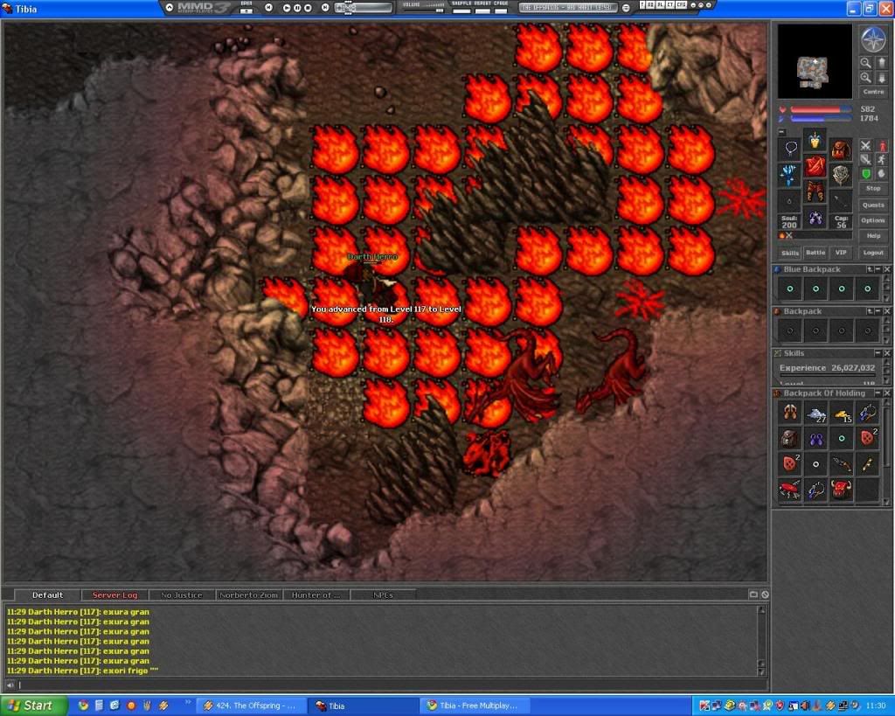
Task: Click the purple boots in Backpack Of Holding
Action: [x=815, y=439]
